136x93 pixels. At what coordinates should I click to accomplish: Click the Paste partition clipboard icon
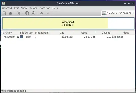[x=33, y=13]
